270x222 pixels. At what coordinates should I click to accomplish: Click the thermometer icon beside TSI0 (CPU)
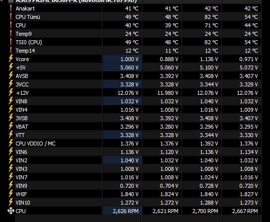point(11,42)
